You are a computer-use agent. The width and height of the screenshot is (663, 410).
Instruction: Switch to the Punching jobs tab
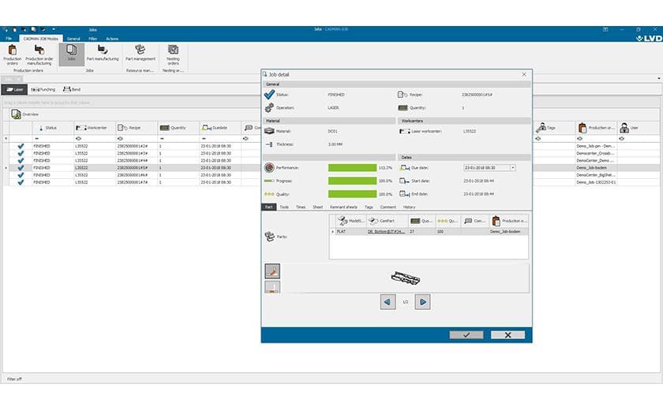point(43,90)
